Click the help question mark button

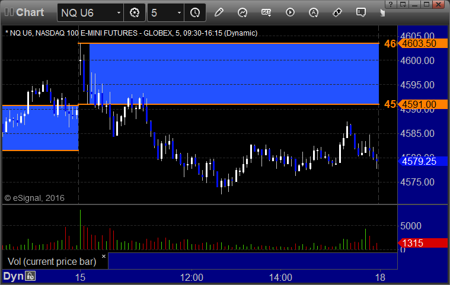[391, 4]
